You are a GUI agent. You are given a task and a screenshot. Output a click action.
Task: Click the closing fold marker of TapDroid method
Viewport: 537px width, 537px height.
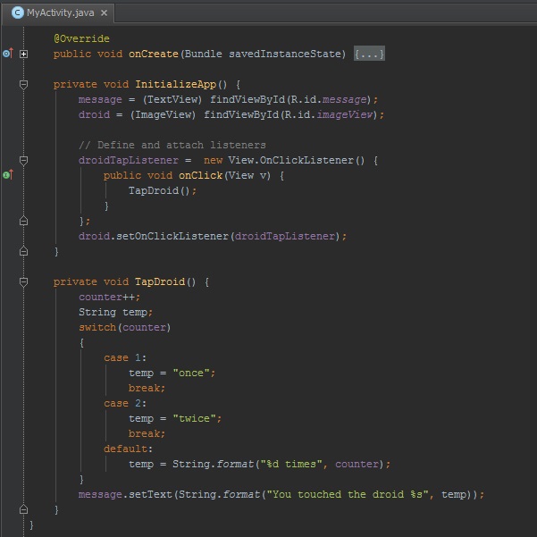(24, 509)
